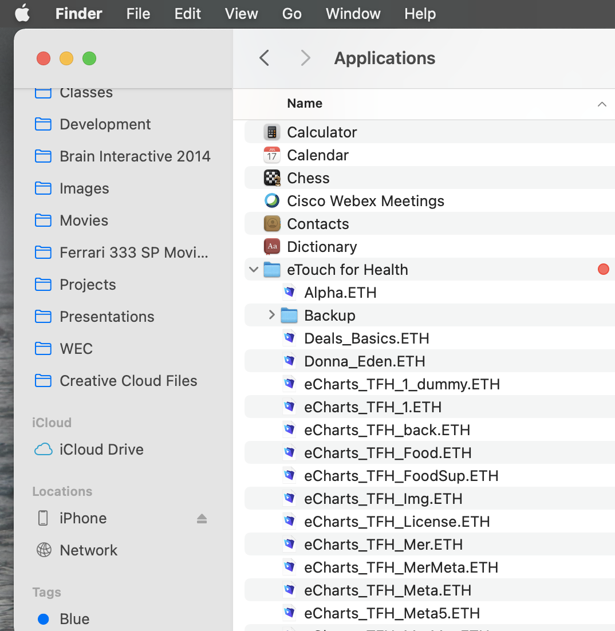The width and height of the screenshot is (615, 631).
Task: Go forward with the right chevron
Action: (x=306, y=58)
